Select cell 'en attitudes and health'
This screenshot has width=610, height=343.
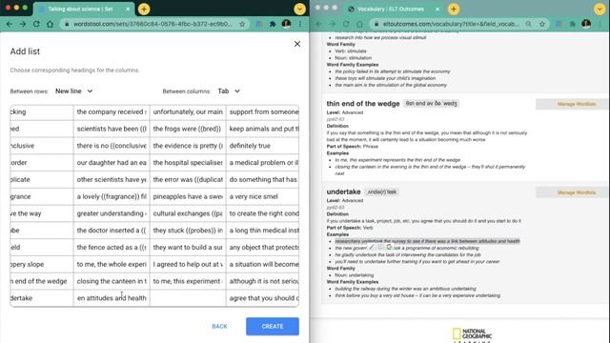112,298
